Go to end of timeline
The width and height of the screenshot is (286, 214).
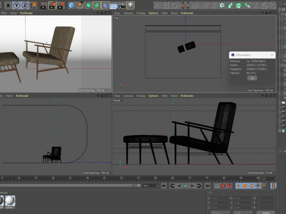(x=207, y=186)
